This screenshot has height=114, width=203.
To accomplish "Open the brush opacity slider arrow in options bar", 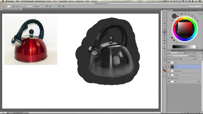I will tap(44, 6).
